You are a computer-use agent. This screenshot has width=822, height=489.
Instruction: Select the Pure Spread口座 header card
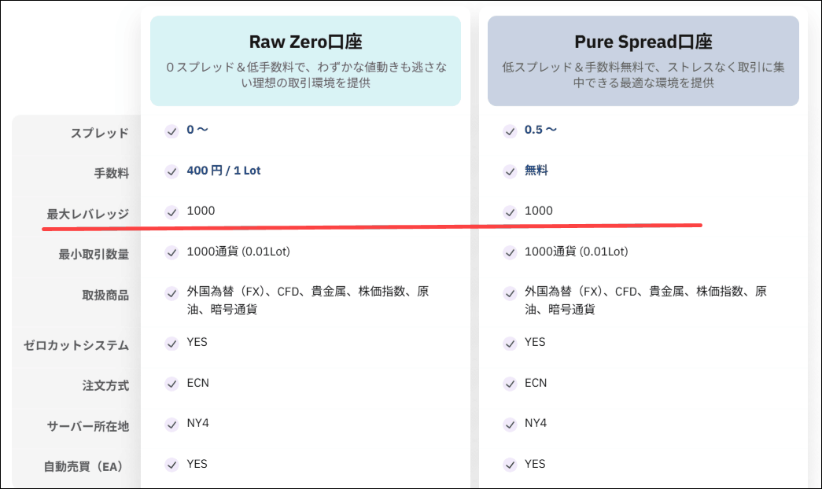point(643,61)
